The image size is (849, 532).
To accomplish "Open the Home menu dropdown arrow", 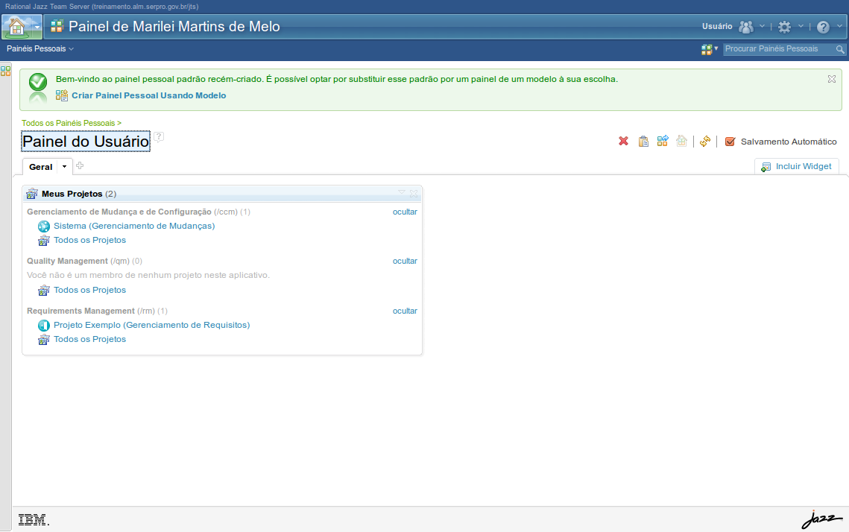I will 37,27.
